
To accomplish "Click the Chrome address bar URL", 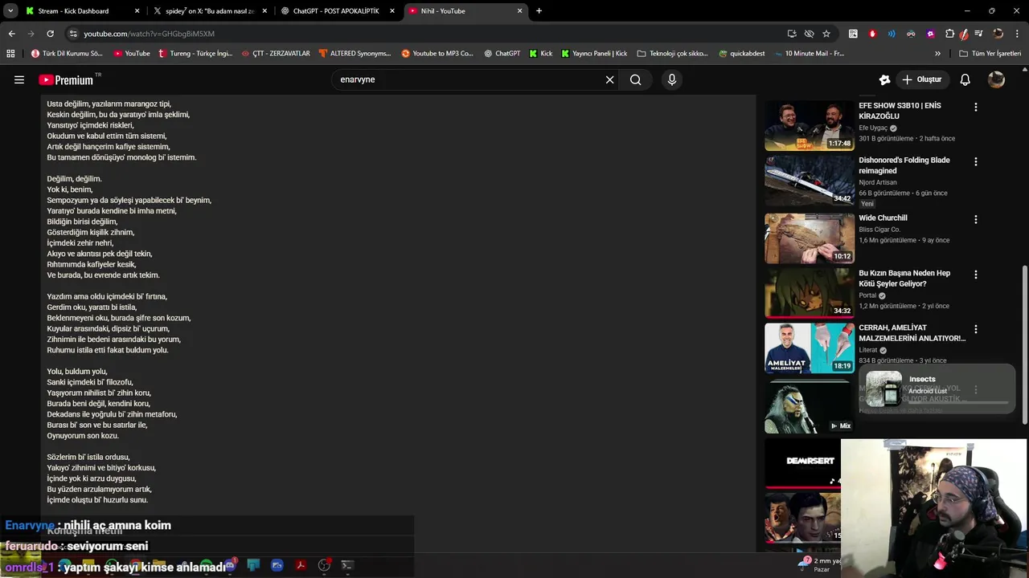I will click(x=149, y=34).
